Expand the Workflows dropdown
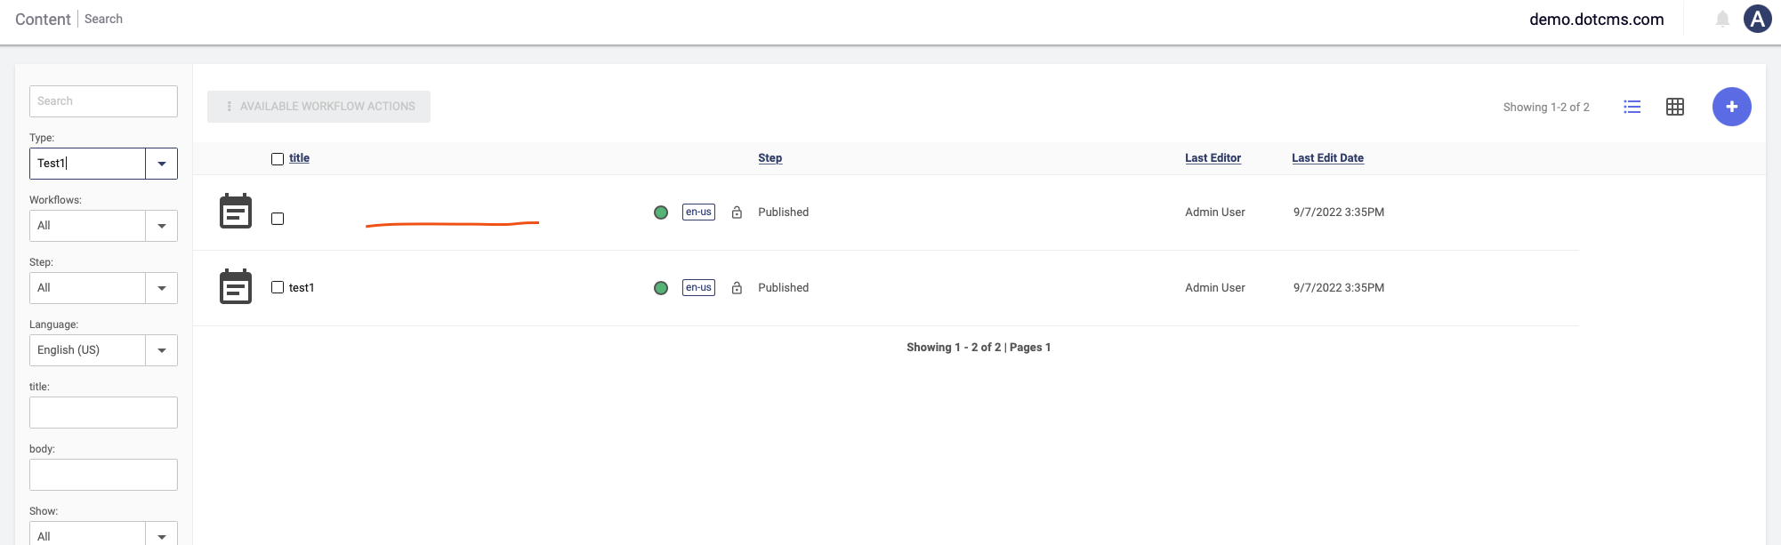 162,226
